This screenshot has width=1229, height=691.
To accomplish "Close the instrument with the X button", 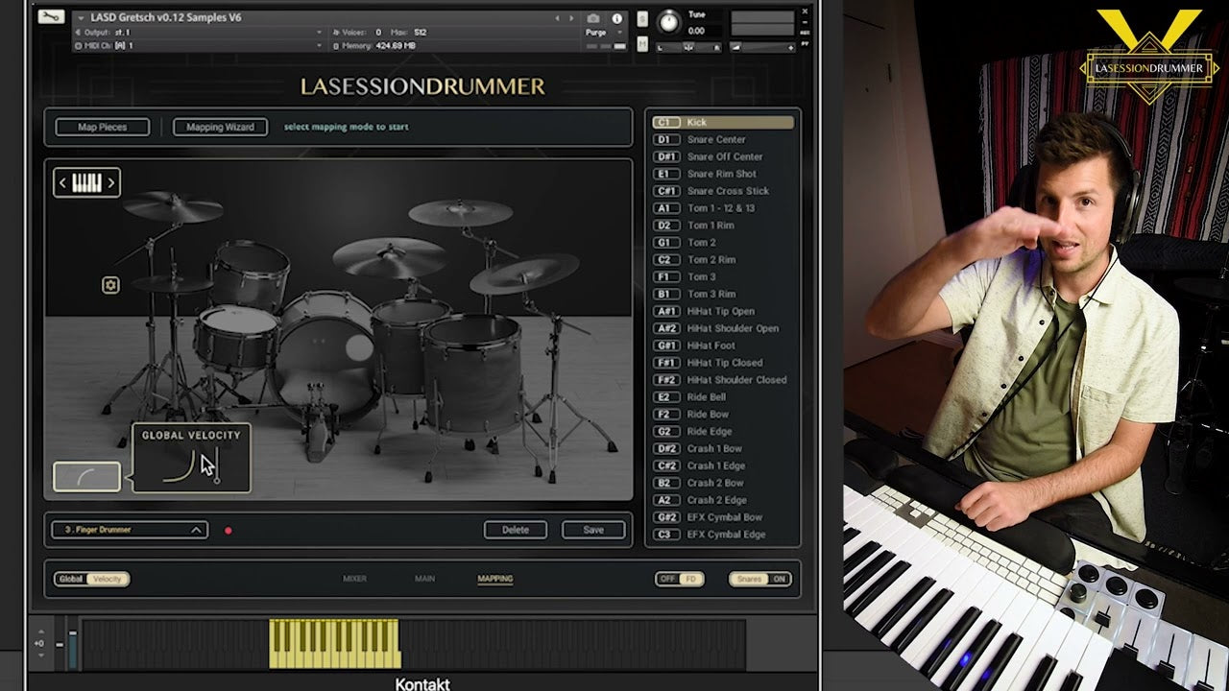I will click(807, 13).
